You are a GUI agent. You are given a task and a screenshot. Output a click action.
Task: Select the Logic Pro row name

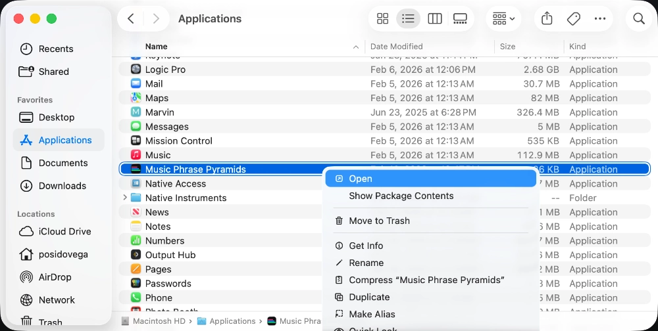coord(165,70)
